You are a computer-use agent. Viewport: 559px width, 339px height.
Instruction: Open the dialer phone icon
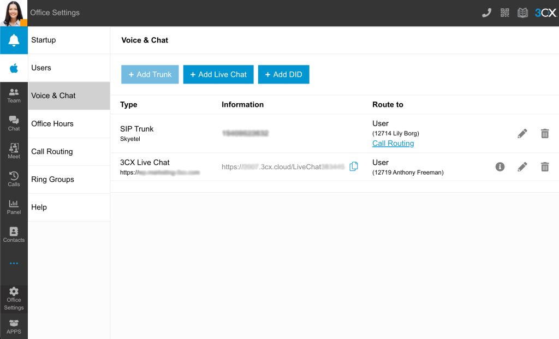486,12
